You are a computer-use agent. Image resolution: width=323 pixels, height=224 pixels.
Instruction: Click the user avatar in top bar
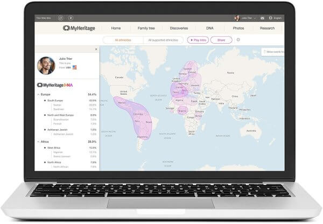237,18
